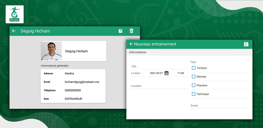This screenshot has width=263, height=128.
Task: Enable the Mentale tag checkbox
Action: 194,77
